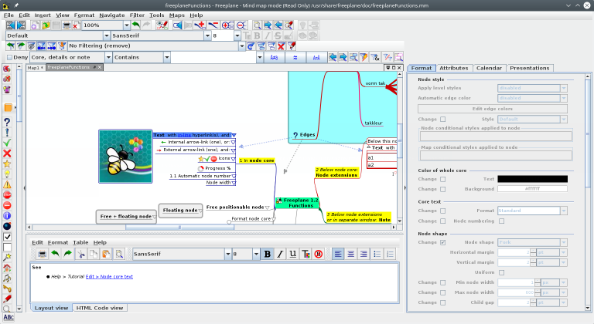Enable the Node numbering checkbox
Viewport: 594px width, 324px height.
pyautogui.click(x=501, y=221)
